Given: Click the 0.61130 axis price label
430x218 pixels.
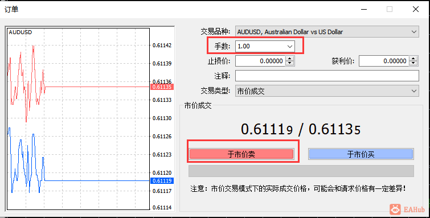Looking at the screenshot, I should pos(162,118).
